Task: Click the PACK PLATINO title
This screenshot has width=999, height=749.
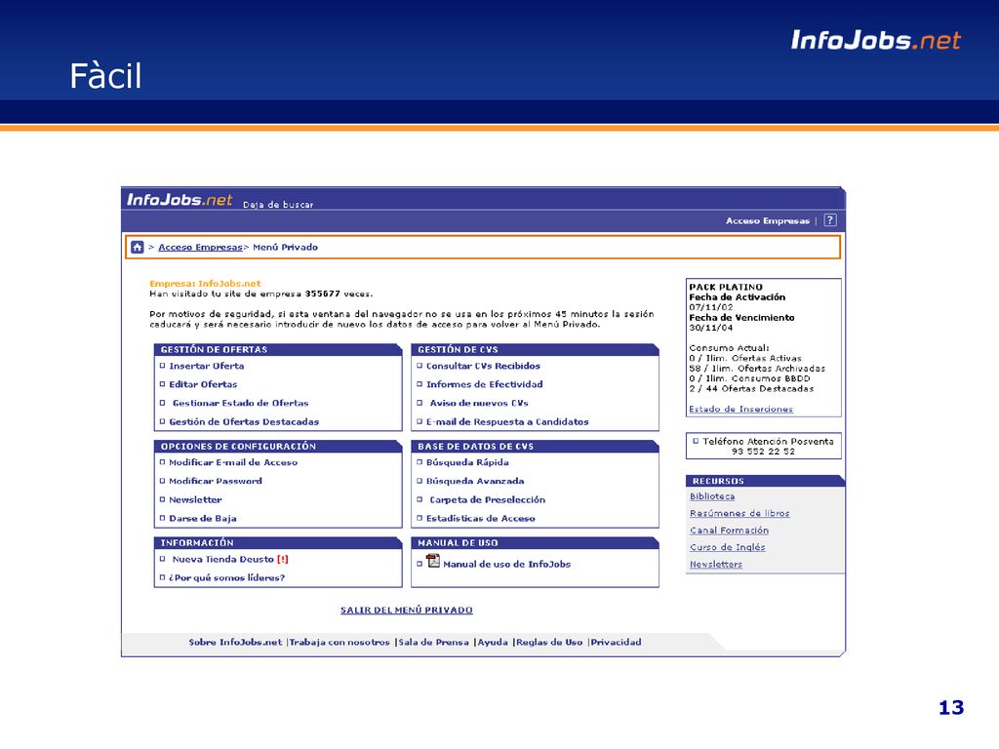Action: (726, 288)
